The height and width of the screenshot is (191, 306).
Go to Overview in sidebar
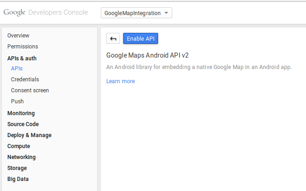coord(18,36)
